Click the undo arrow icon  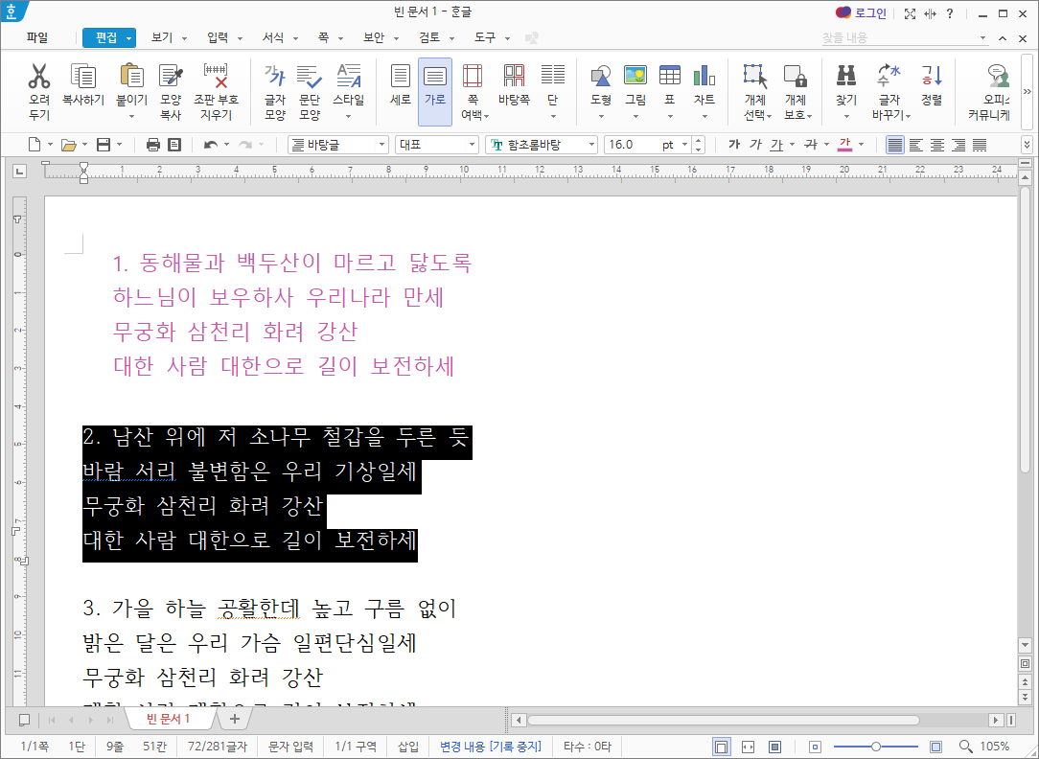[x=211, y=145]
